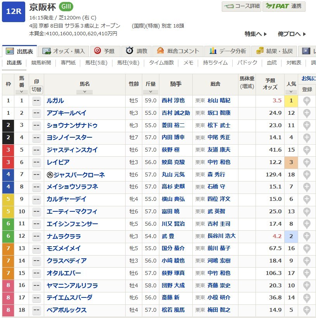The width and height of the screenshot is (316, 318).
Task: Click the 印 切替 switch button
Action: [36, 89]
